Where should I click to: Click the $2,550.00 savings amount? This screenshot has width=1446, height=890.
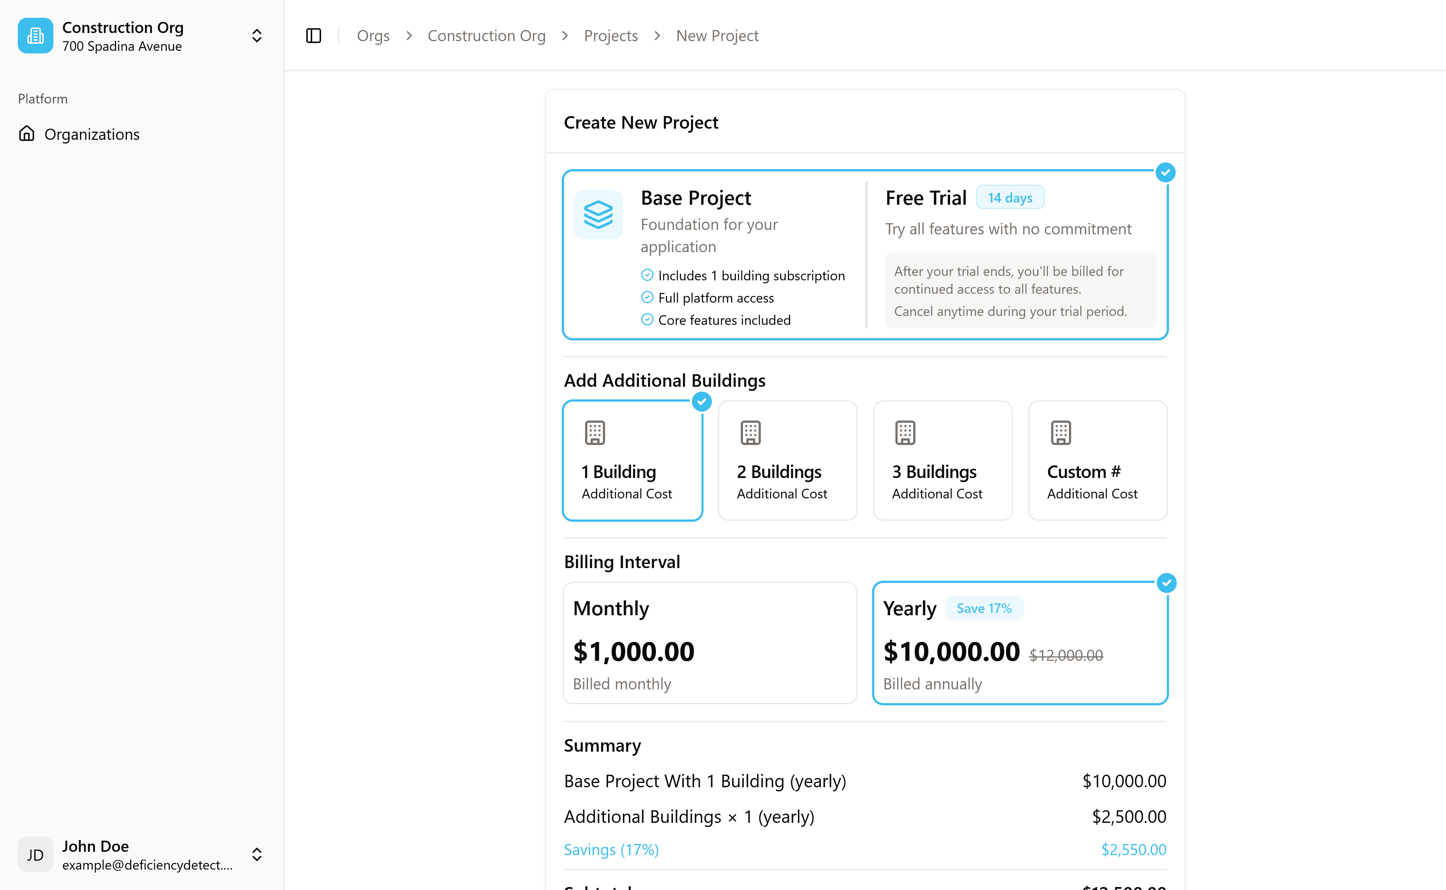click(1133, 850)
